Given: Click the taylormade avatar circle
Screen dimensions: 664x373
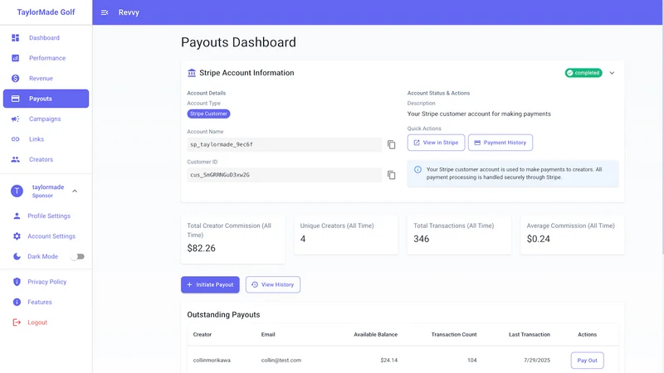Looking at the screenshot, I should pos(17,191).
